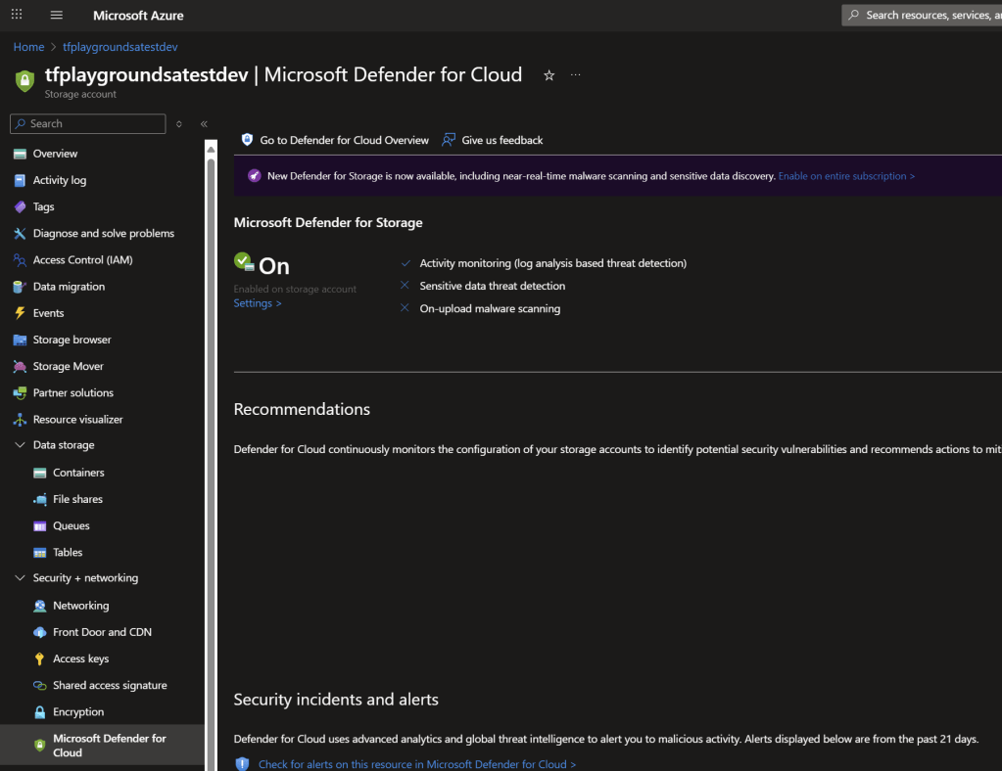The image size is (1002, 771).
Task: Open the Defender for Storage Settings link
Action: tap(257, 303)
